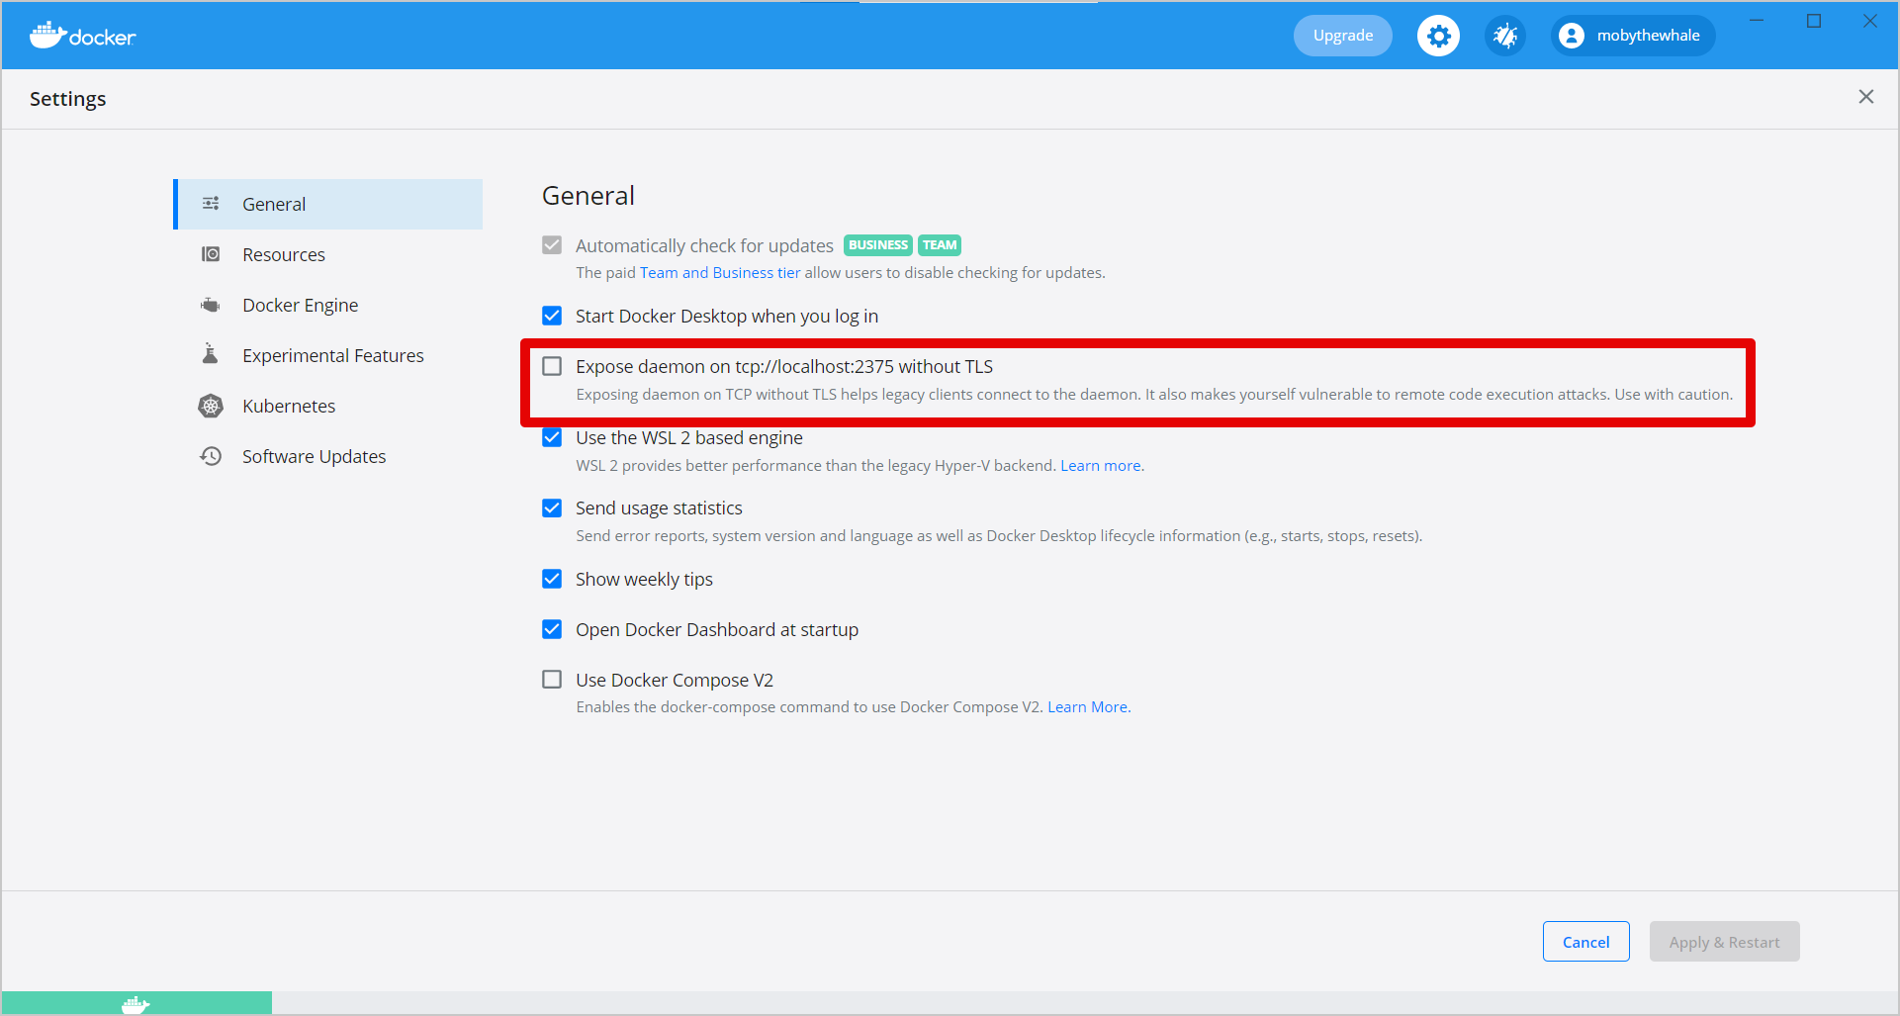
Task: Click the Upgrade button
Action: point(1342,35)
